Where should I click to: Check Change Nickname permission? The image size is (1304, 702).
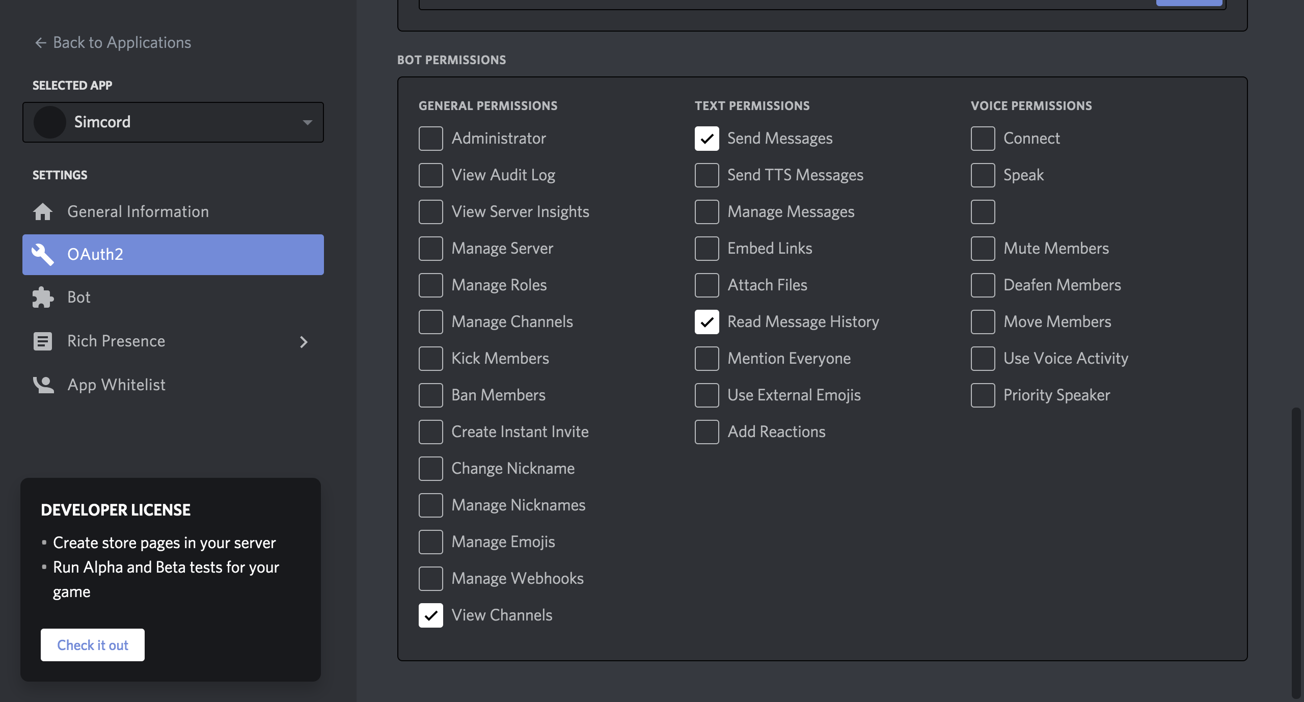coord(431,469)
